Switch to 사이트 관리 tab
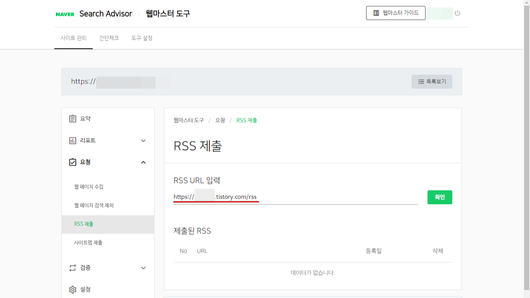This screenshot has height=298, width=530. (x=73, y=38)
